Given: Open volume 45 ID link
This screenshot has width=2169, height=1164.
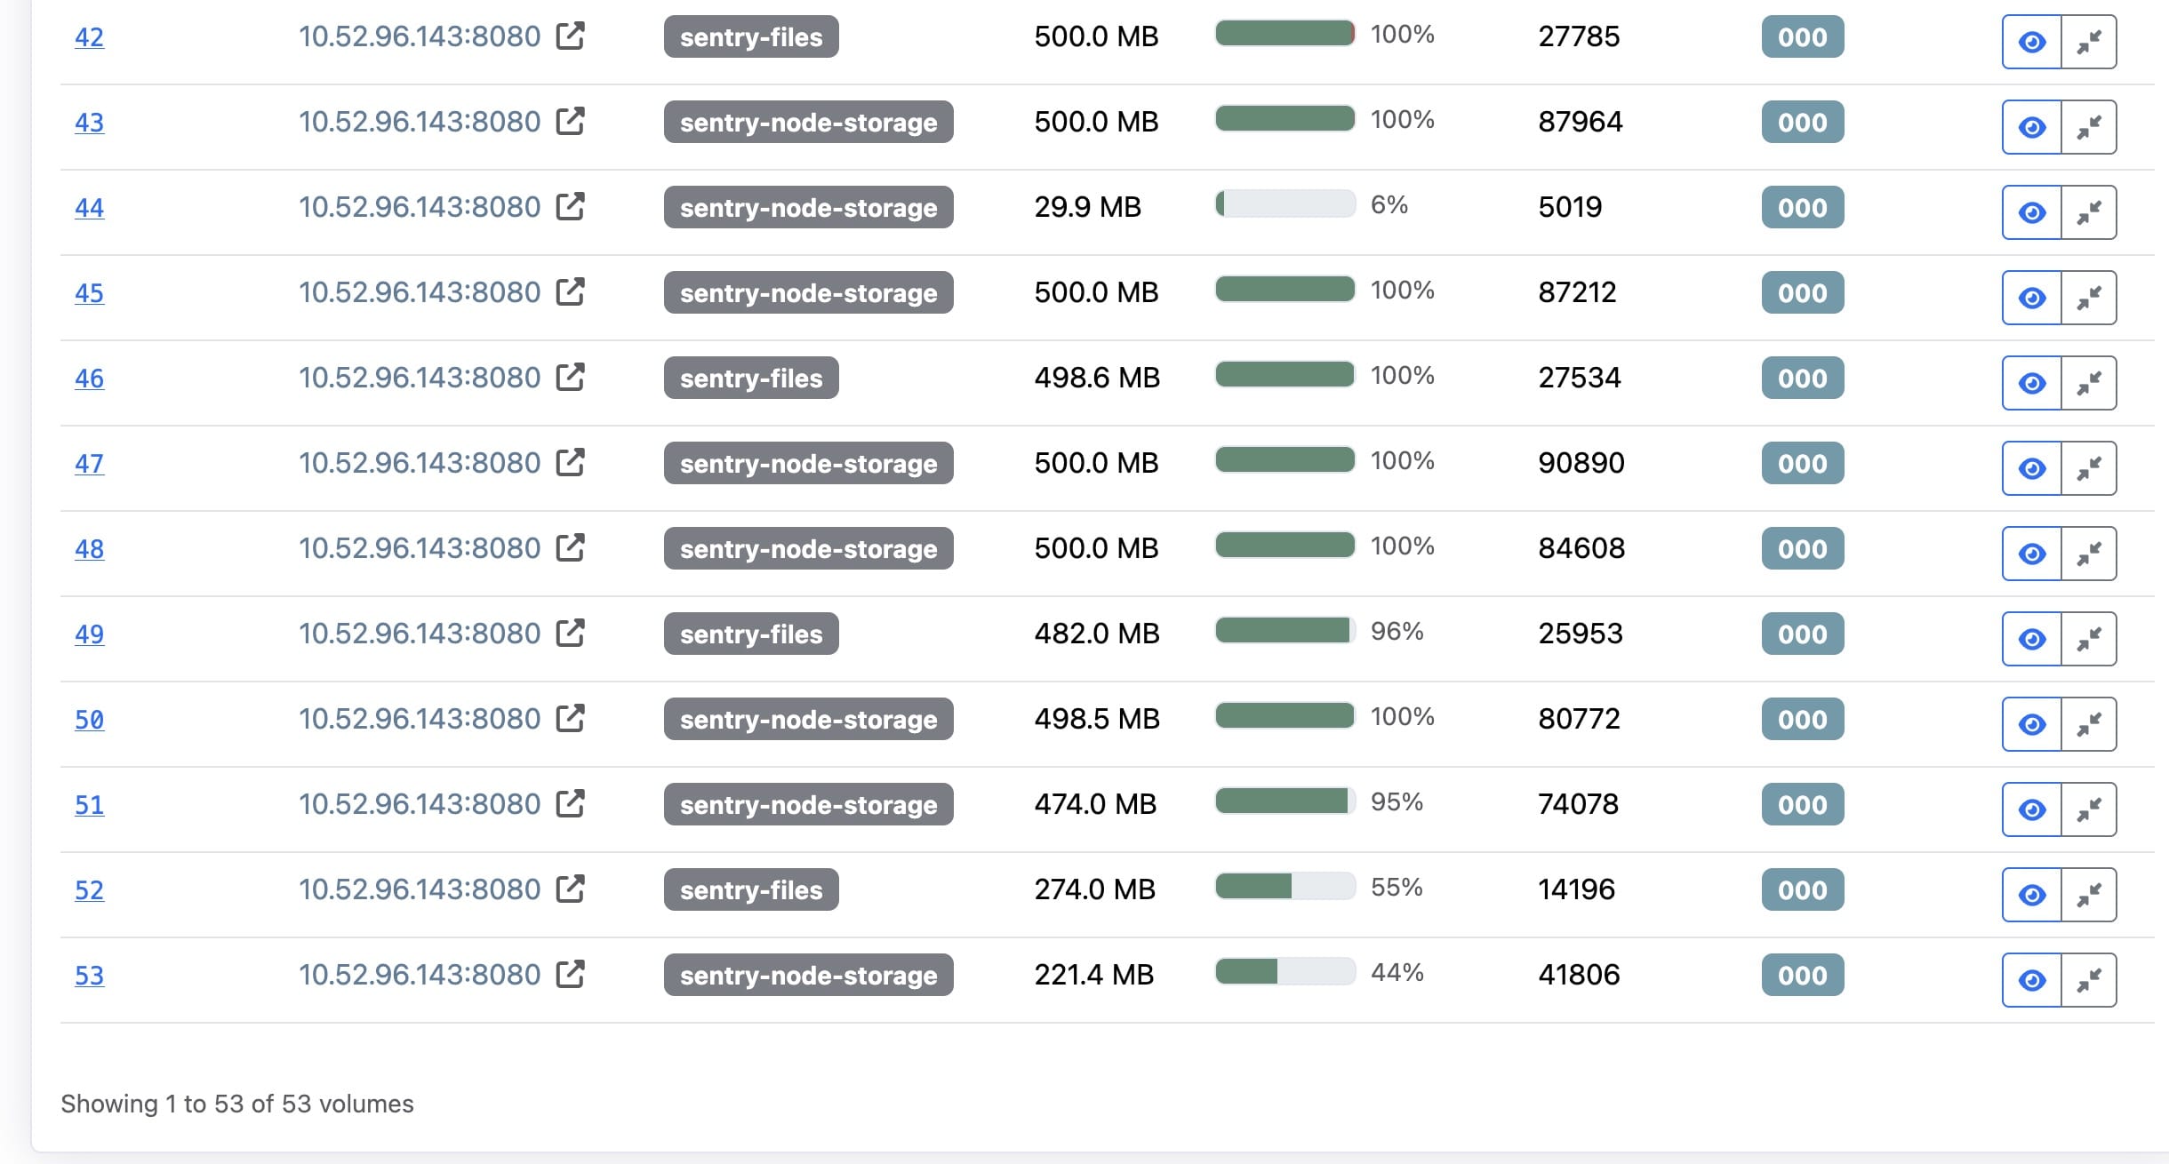Looking at the screenshot, I should pos(89,293).
